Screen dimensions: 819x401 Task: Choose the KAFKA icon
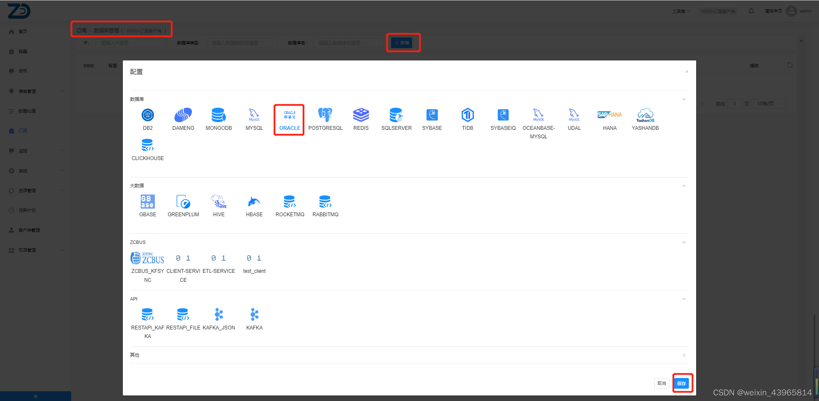[x=254, y=315]
